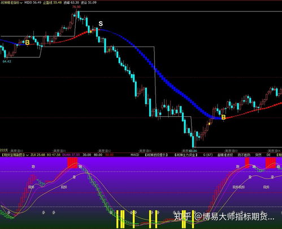The image size is (282, 229).
Task: Click the Zhihu watermark text
Action: pos(224,217)
